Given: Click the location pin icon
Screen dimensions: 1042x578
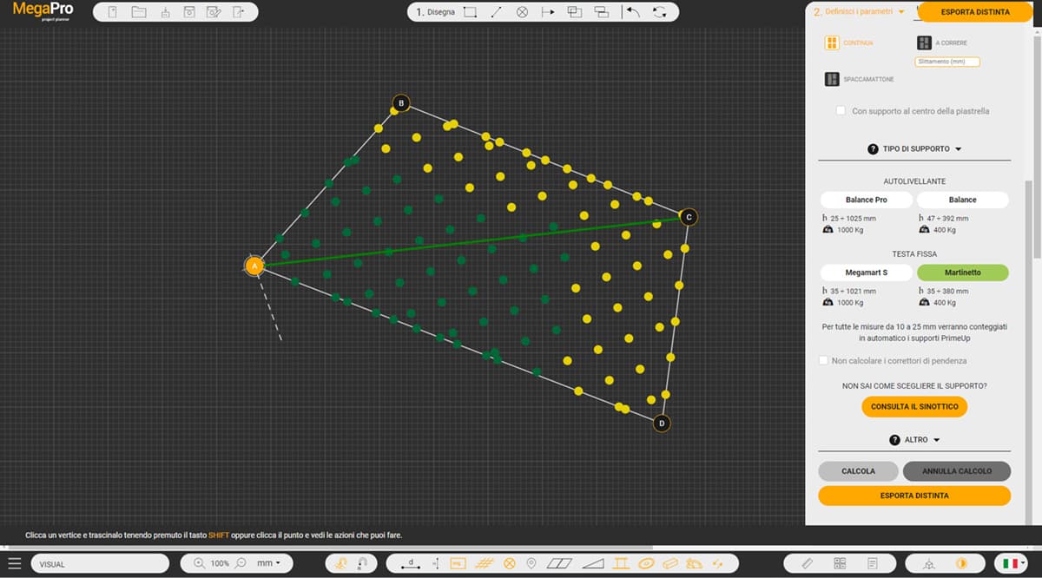Looking at the screenshot, I should (531, 563).
